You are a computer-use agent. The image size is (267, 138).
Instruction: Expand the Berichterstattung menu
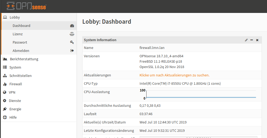39,59
